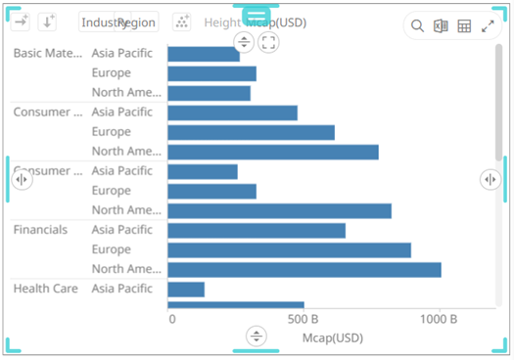Click the full-screen brackets icon at top
This screenshot has height=360, width=514.
click(x=268, y=42)
